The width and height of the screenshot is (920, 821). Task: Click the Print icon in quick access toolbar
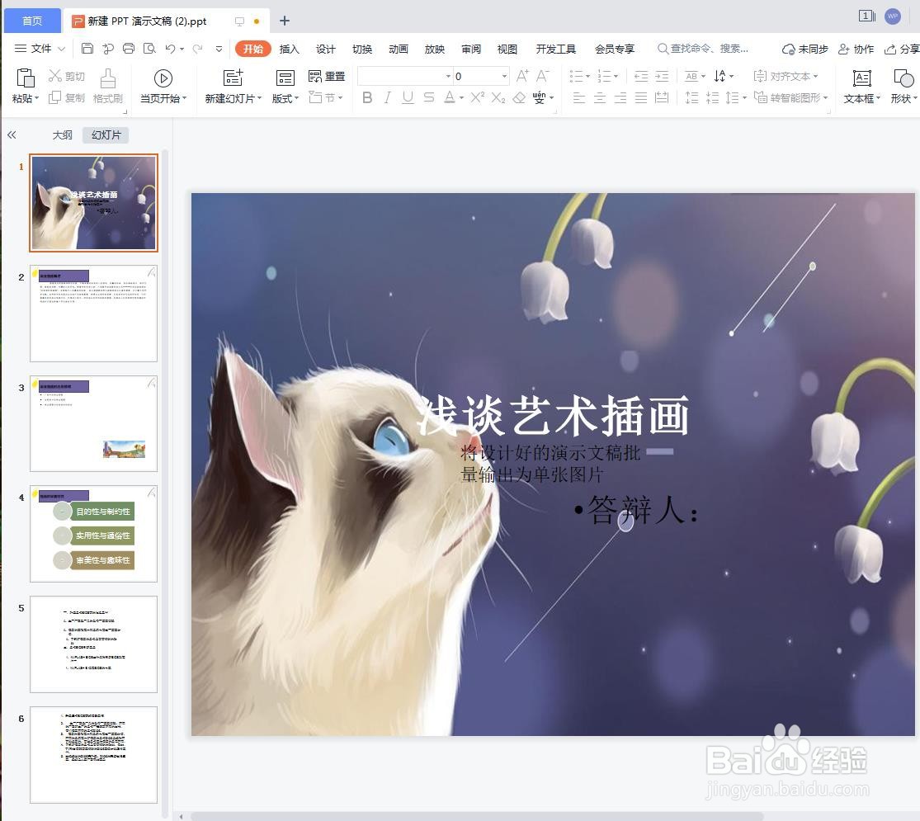pyautogui.click(x=129, y=49)
